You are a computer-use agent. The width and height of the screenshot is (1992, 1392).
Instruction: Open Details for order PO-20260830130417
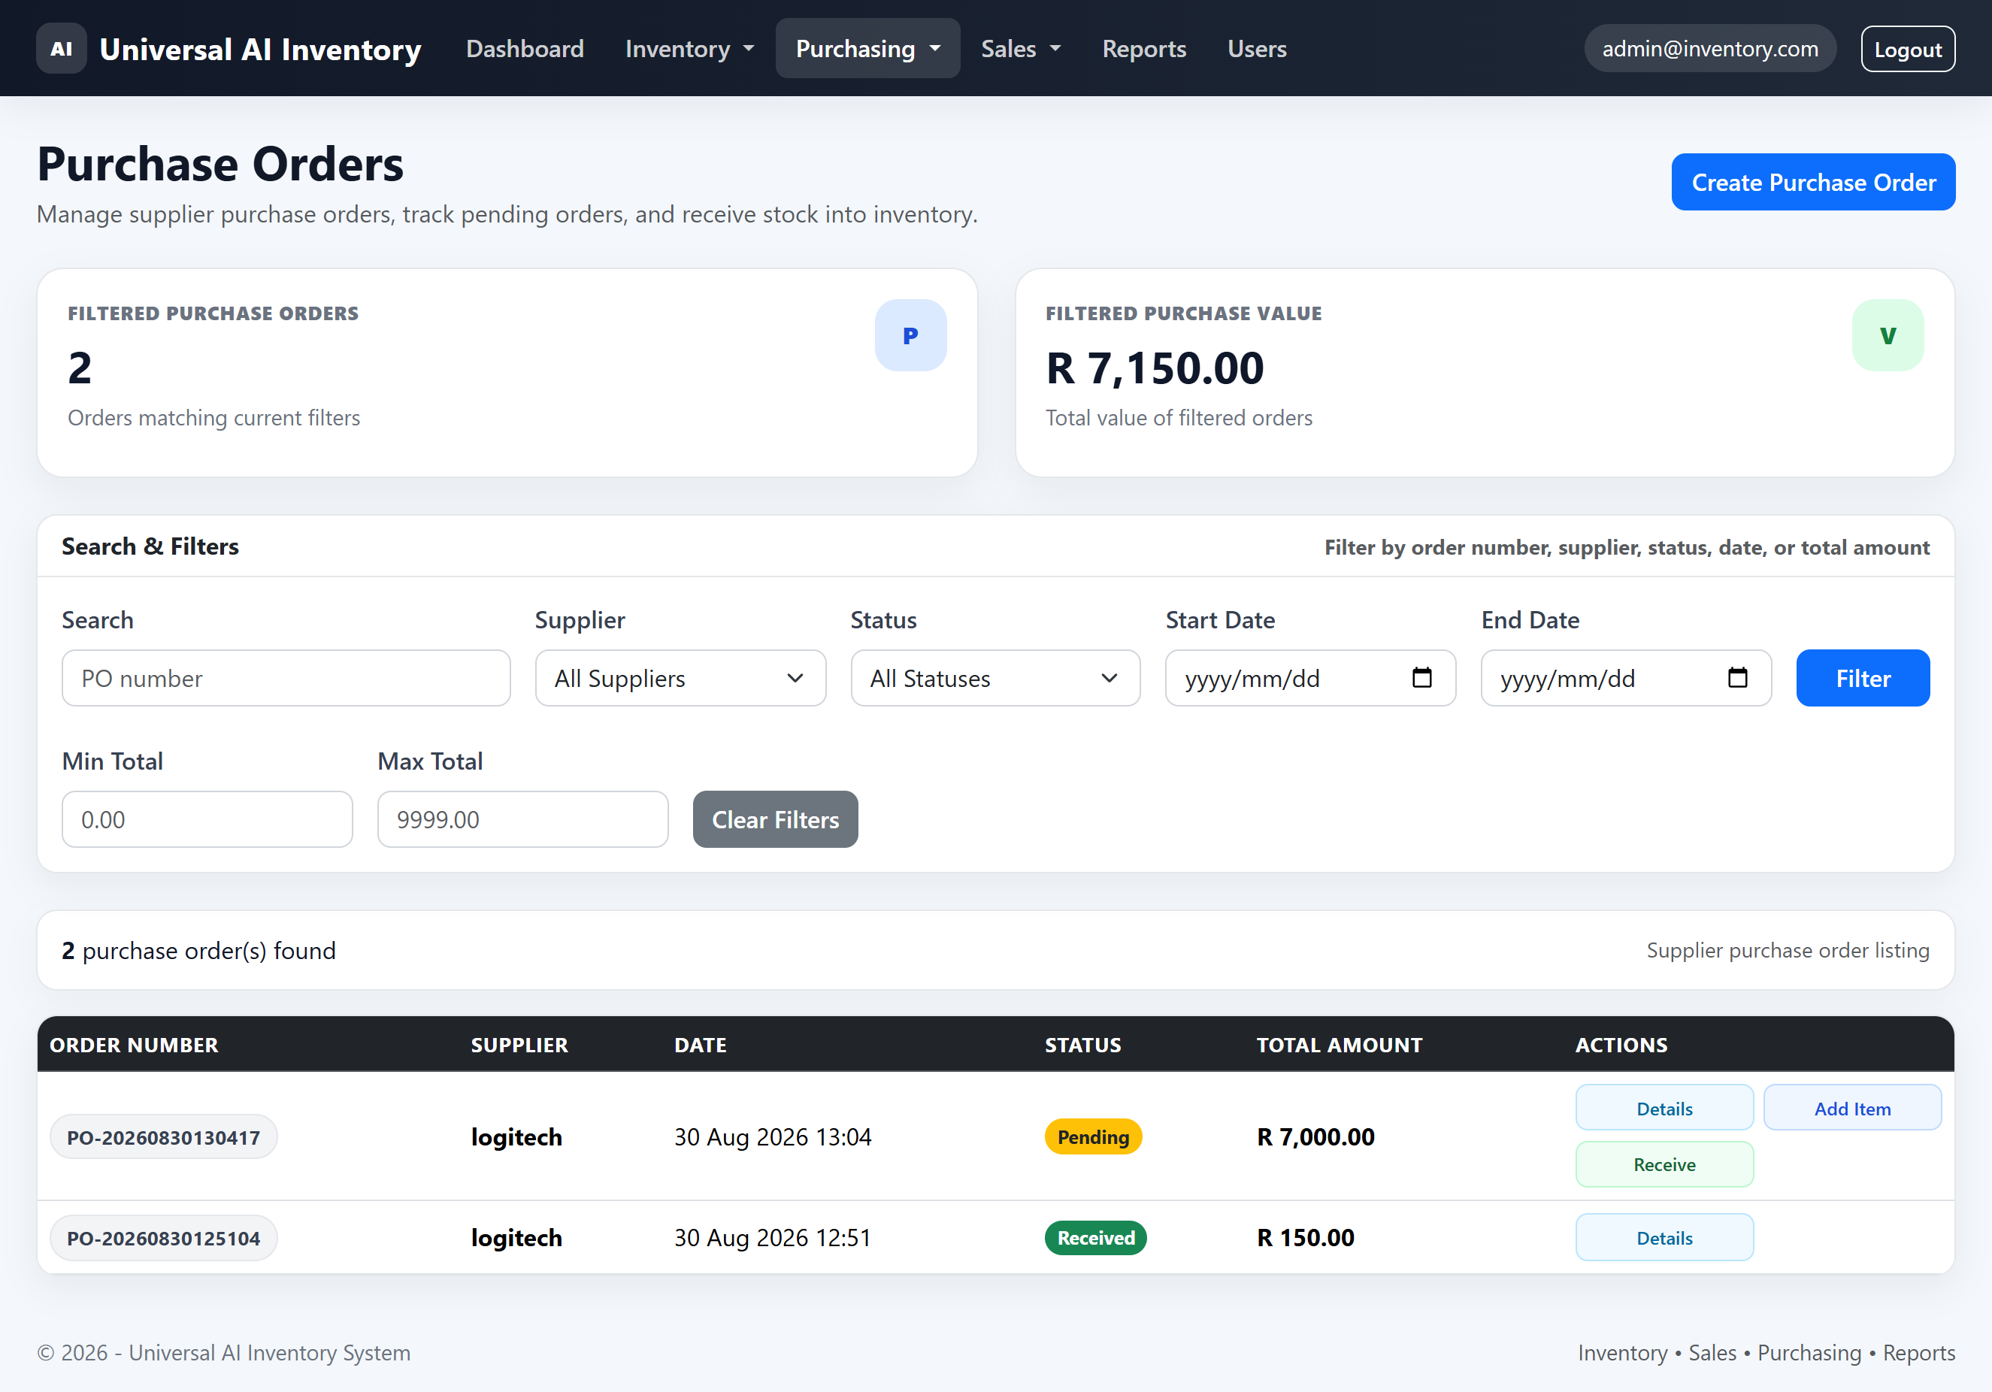point(1664,1109)
